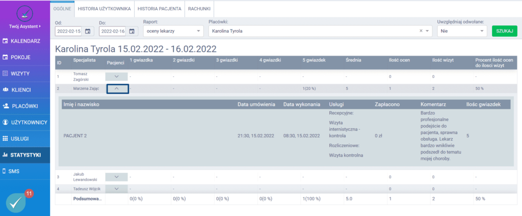522x216 pixels.
Task: Expand patients for Tomasz Zagórski
Action: (x=117, y=76)
